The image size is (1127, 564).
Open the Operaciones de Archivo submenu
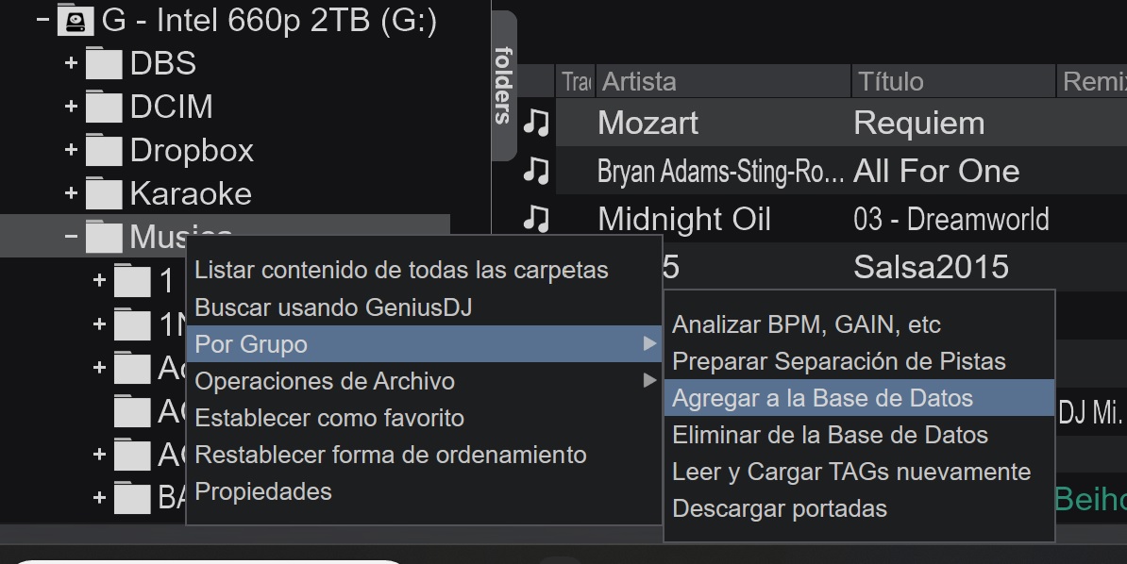(x=424, y=381)
